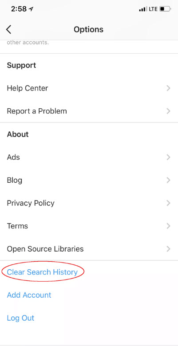The image size is (178, 346).
Task: Select Open Source Libraries row
Action: [89, 249]
